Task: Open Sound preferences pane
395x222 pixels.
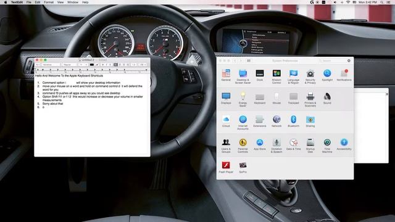Action: point(327,98)
